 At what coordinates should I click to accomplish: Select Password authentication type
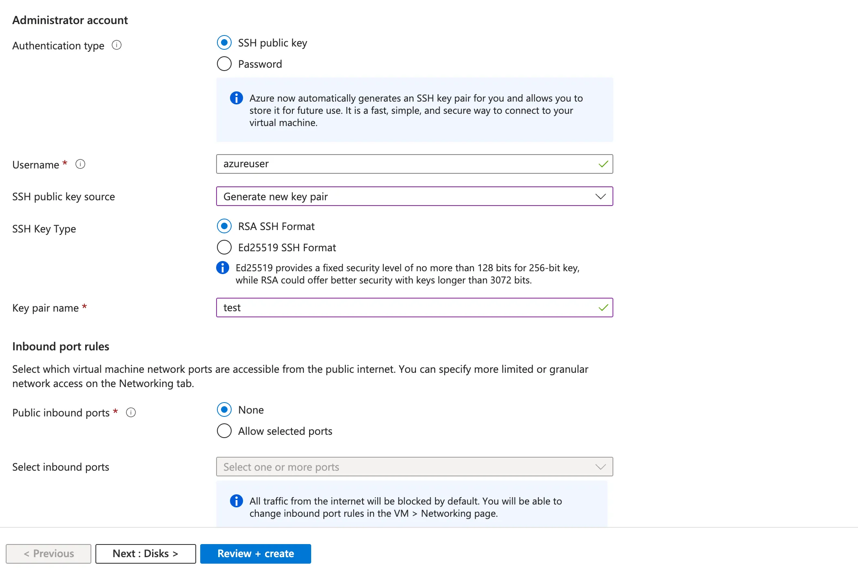point(224,64)
